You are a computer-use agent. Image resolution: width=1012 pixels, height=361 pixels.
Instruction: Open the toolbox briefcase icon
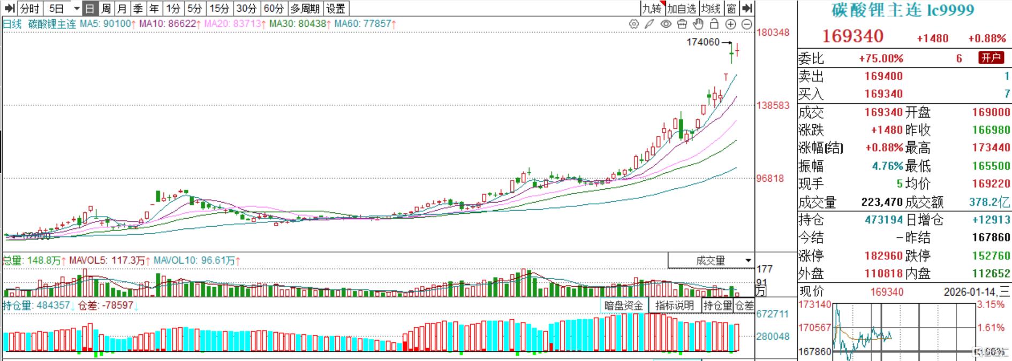click(x=682, y=24)
